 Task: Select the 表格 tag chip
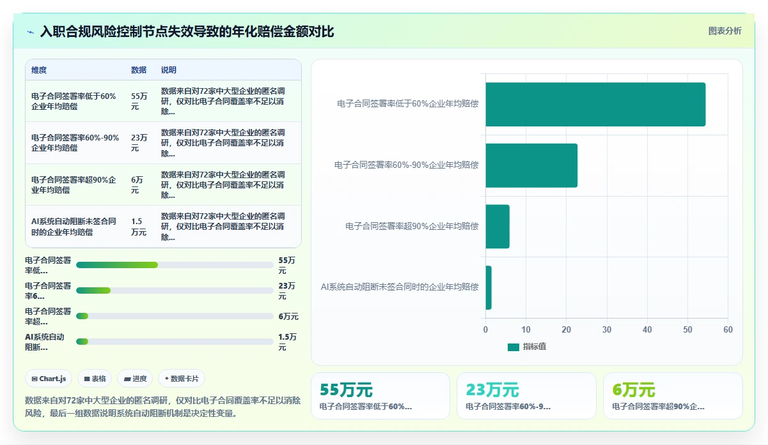[x=95, y=379]
